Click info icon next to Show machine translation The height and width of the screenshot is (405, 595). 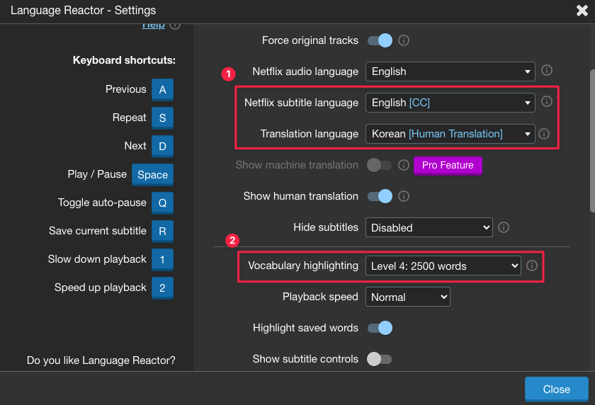pos(403,165)
